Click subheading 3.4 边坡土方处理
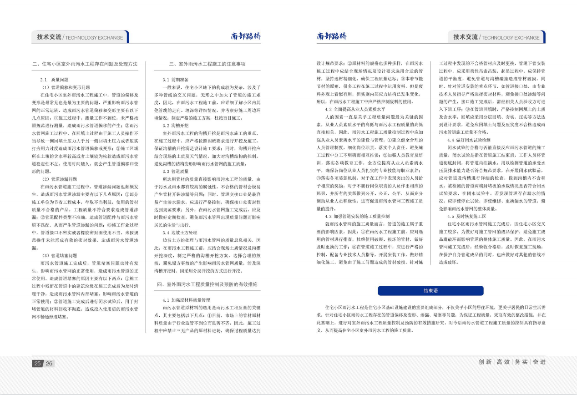 click(x=180, y=232)
